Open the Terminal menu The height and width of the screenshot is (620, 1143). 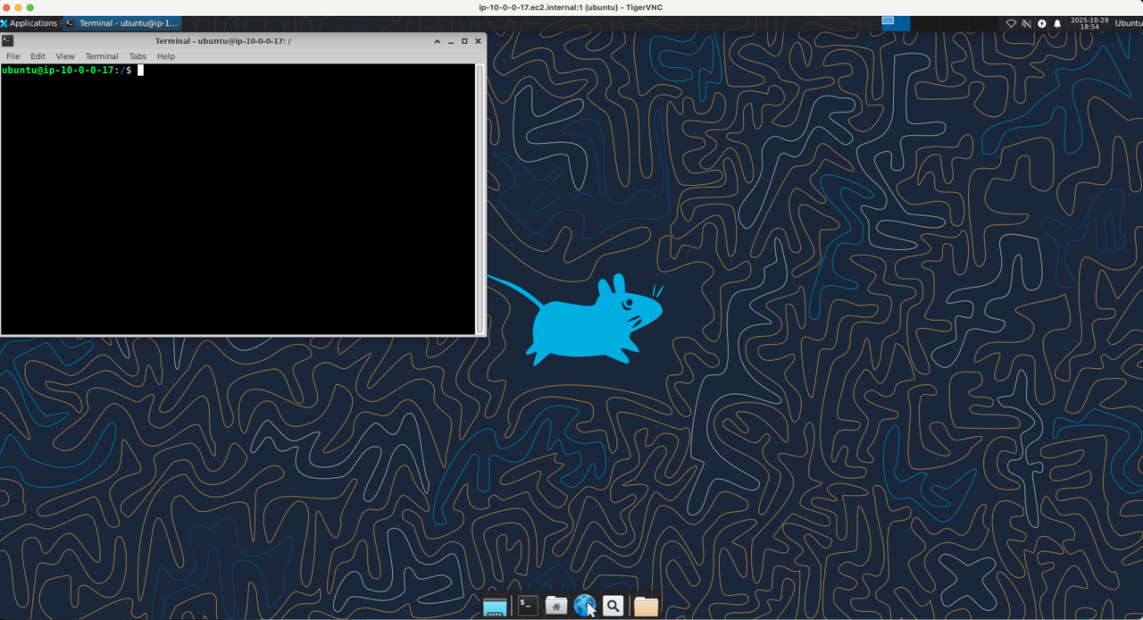tap(101, 55)
